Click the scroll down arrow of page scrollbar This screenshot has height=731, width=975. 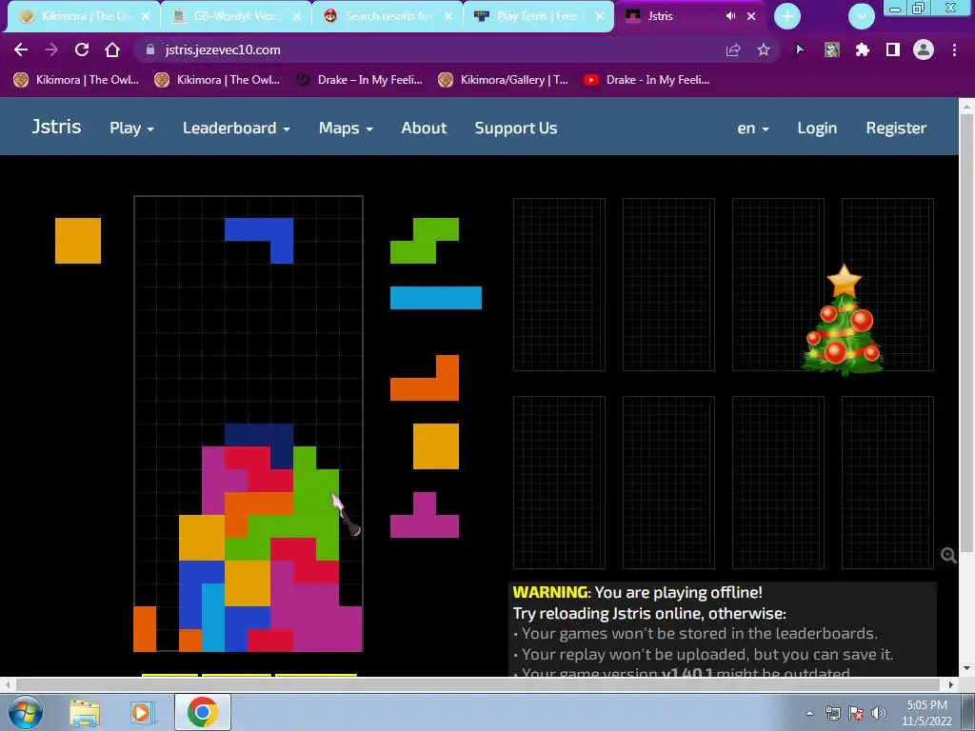[x=966, y=669]
